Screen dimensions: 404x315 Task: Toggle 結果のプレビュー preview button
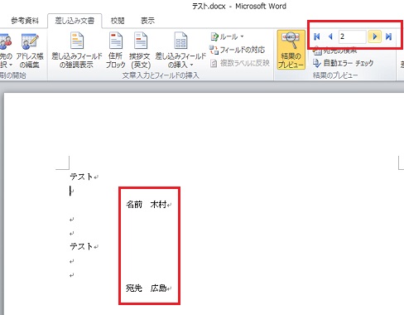pos(291,50)
